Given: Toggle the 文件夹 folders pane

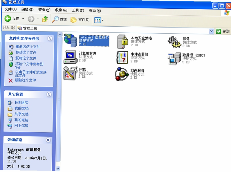Looking at the screenshot, I should (80, 20).
